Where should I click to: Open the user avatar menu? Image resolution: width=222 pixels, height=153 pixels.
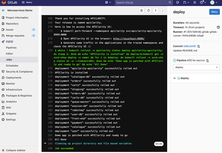213,2
